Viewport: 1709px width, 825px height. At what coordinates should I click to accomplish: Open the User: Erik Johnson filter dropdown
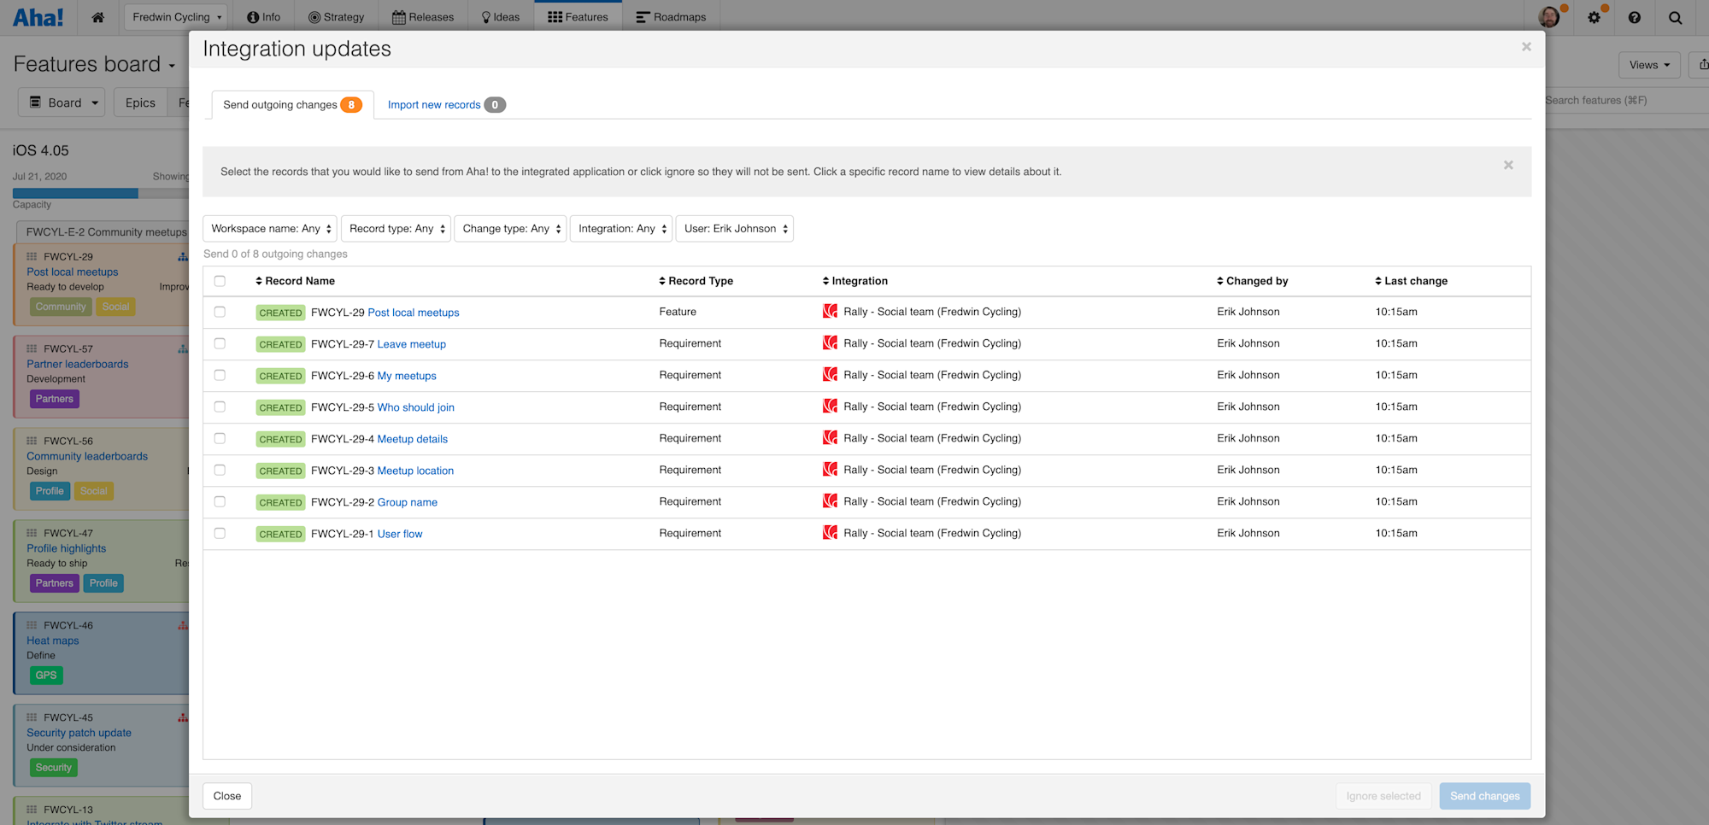(734, 228)
